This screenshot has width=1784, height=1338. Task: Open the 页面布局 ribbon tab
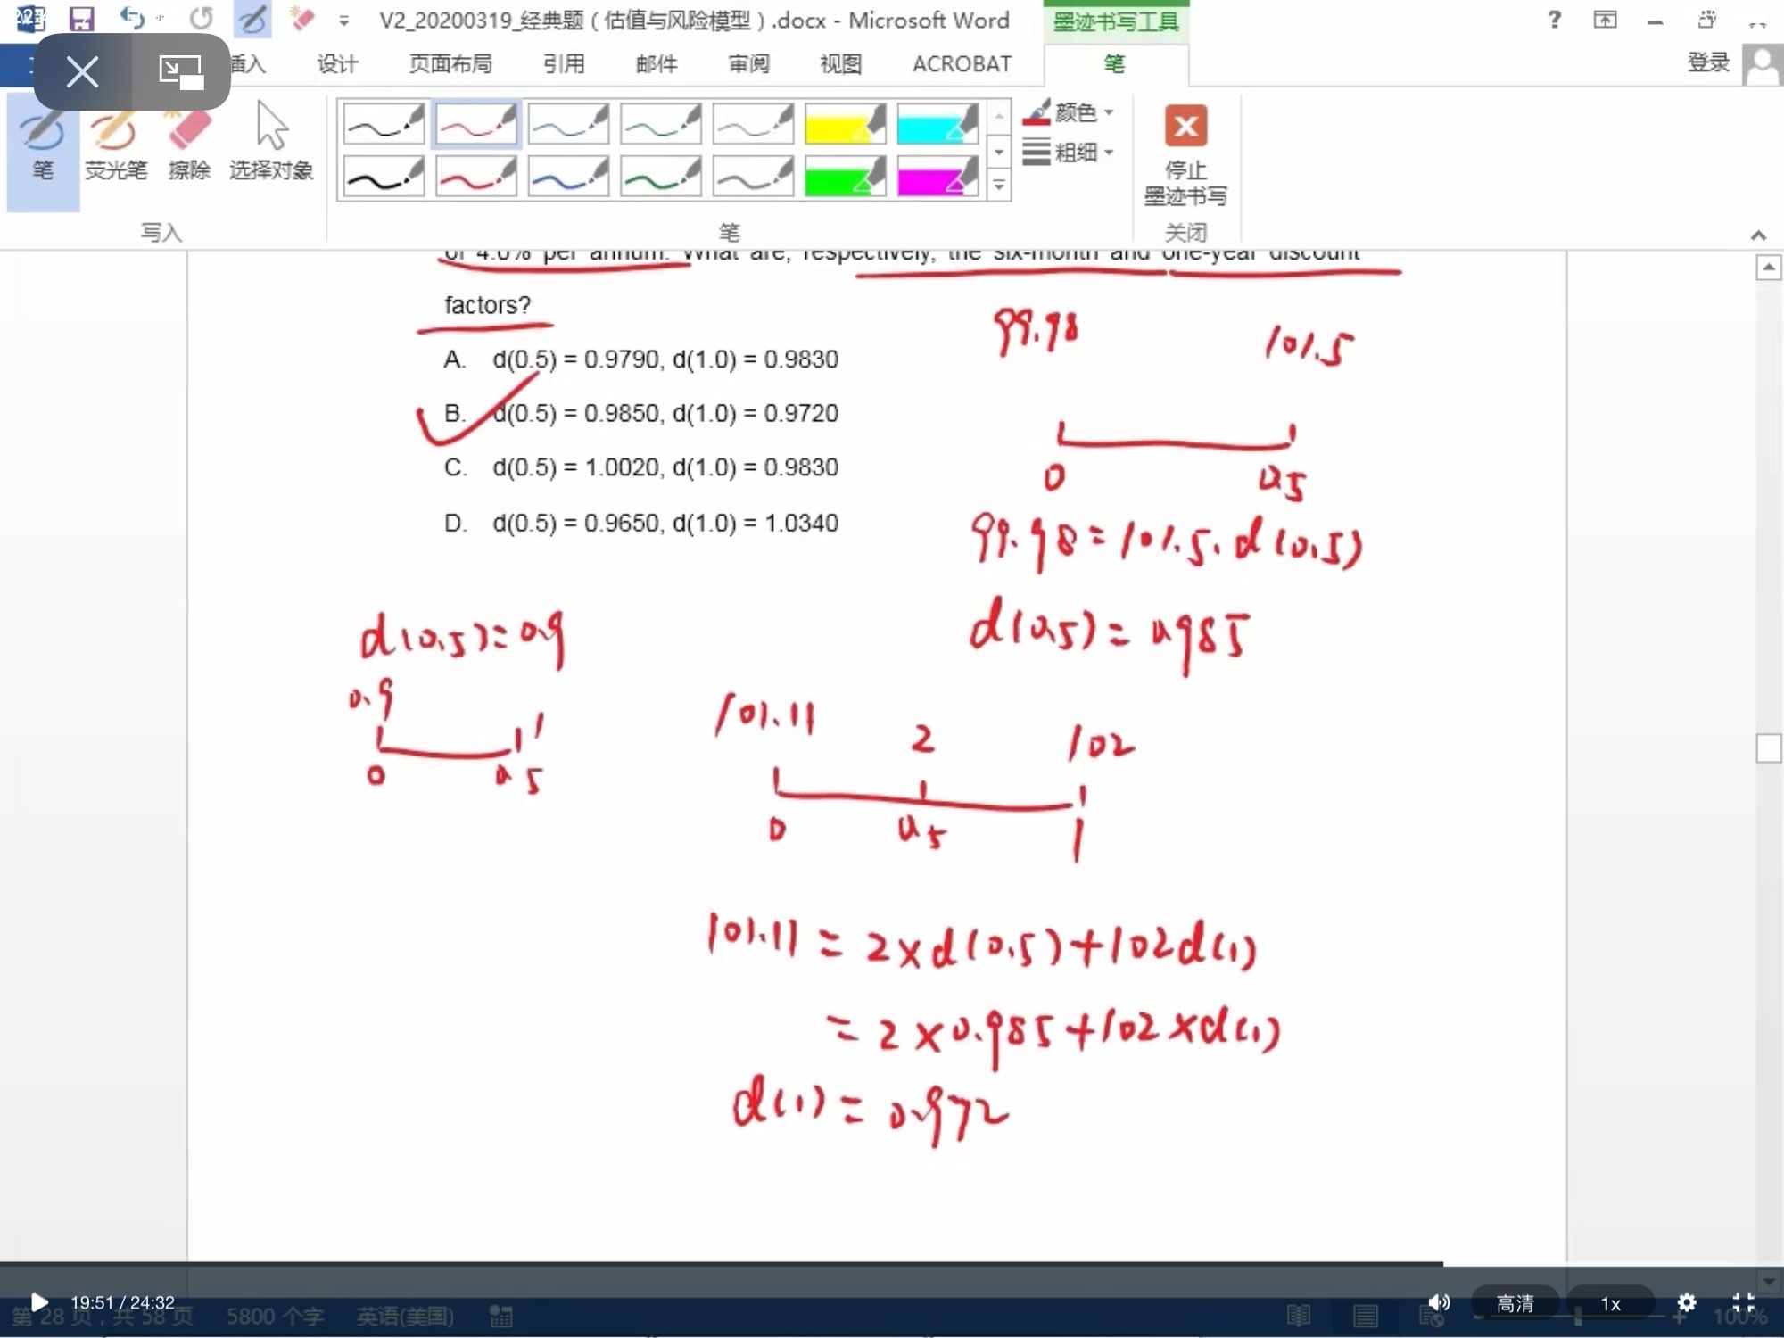[450, 63]
